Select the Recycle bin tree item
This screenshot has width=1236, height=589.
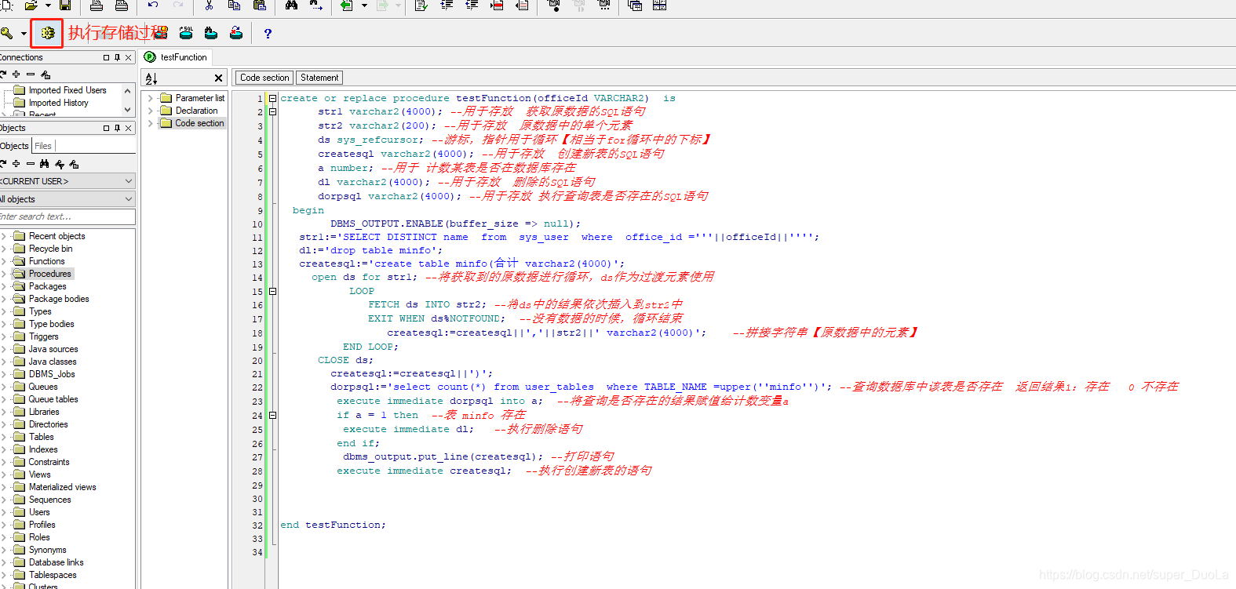50,249
